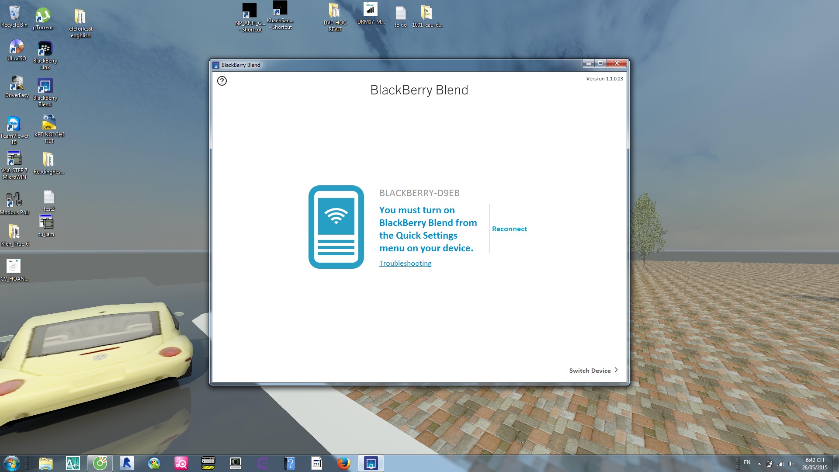Click the BLACKBERRY-D9EB device name
The height and width of the screenshot is (472, 839).
419,193
